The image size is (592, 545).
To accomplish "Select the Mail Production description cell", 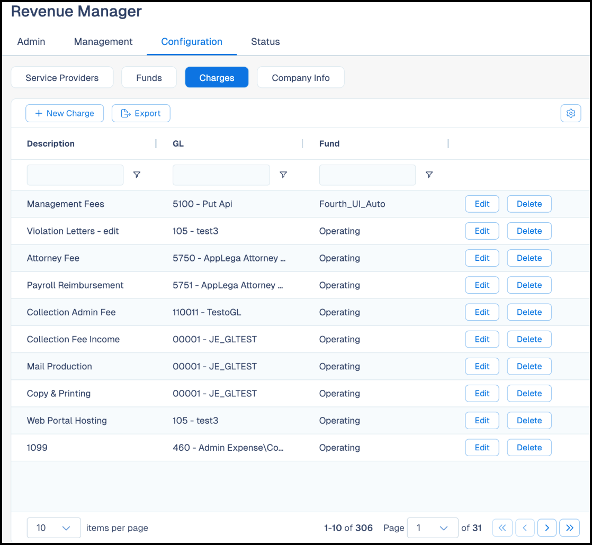I will pos(59,367).
